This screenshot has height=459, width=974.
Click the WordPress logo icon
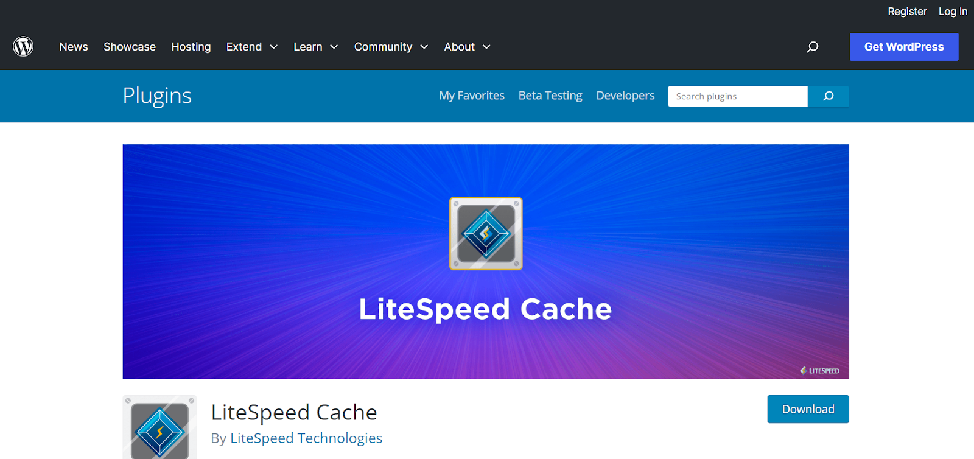[x=23, y=46]
